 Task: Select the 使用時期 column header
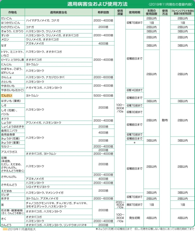point(134,12)
